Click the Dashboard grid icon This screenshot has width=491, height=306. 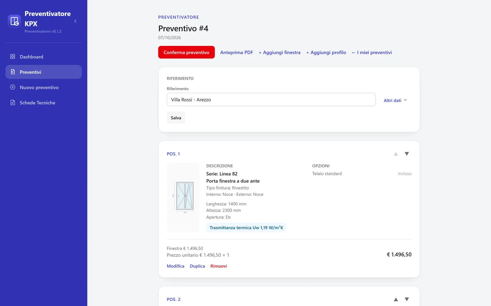13,57
